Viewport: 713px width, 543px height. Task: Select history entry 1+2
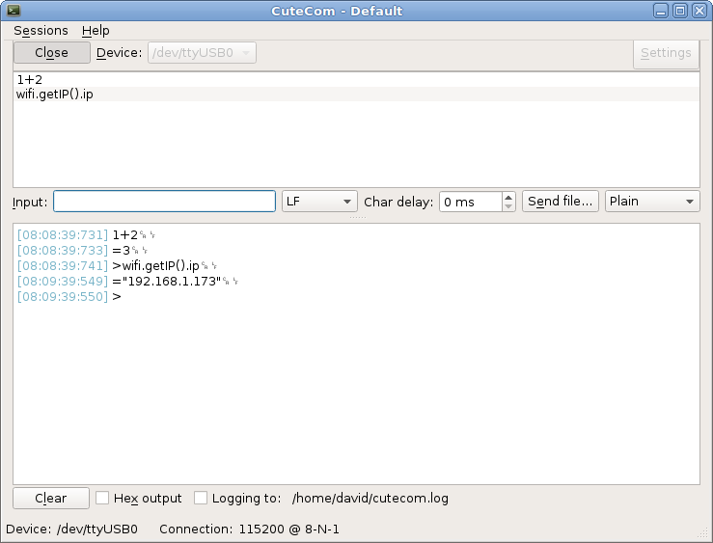click(356, 79)
